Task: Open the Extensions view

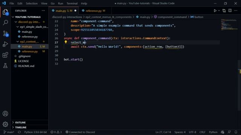Action: click(x=5, y=55)
